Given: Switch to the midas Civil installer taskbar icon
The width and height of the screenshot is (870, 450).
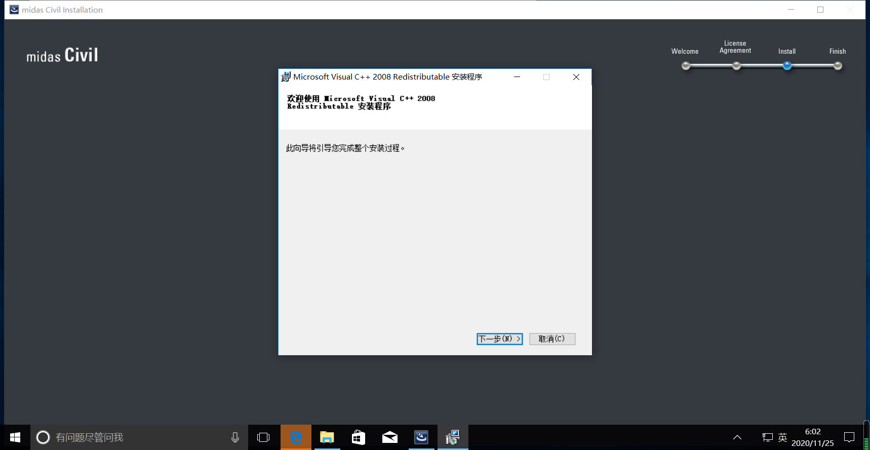Looking at the screenshot, I should [x=421, y=437].
